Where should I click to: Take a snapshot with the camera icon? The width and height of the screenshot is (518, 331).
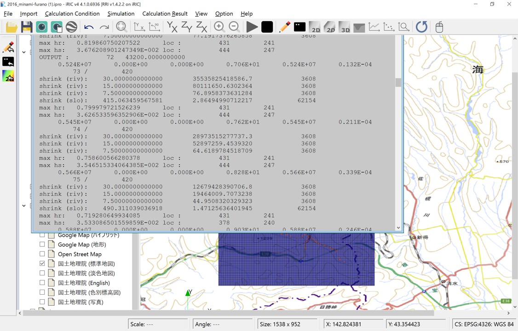click(41, 27)
